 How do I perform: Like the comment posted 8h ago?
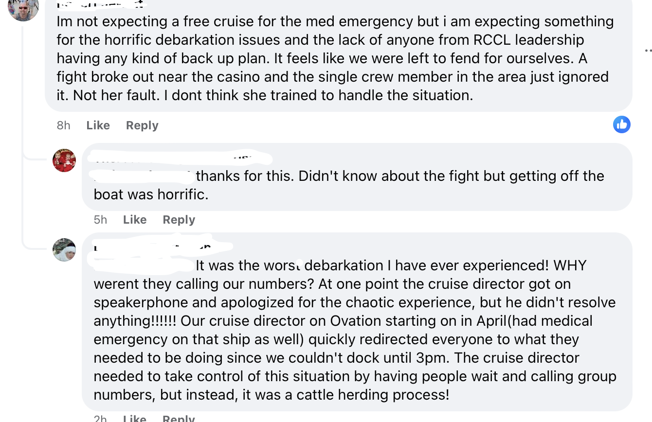pos(98,125)
